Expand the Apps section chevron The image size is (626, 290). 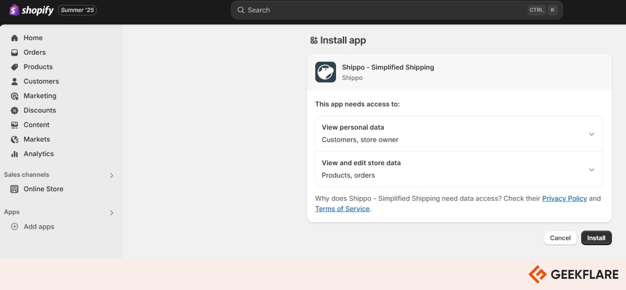pos(112,213)
